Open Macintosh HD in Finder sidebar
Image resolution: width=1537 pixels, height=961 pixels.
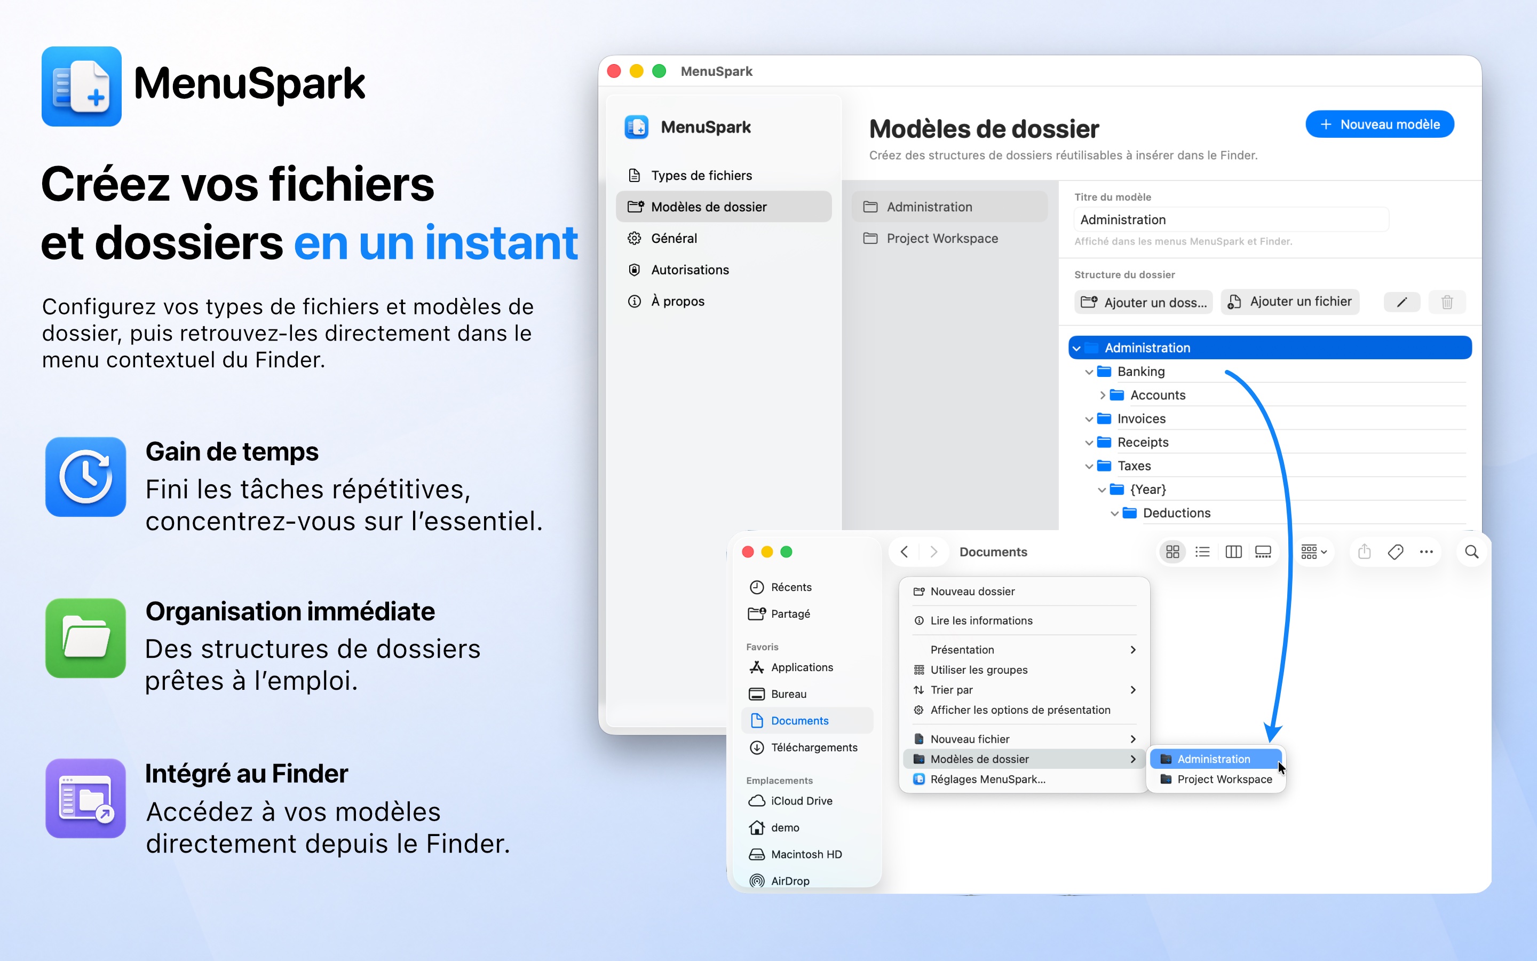[807, 854]
